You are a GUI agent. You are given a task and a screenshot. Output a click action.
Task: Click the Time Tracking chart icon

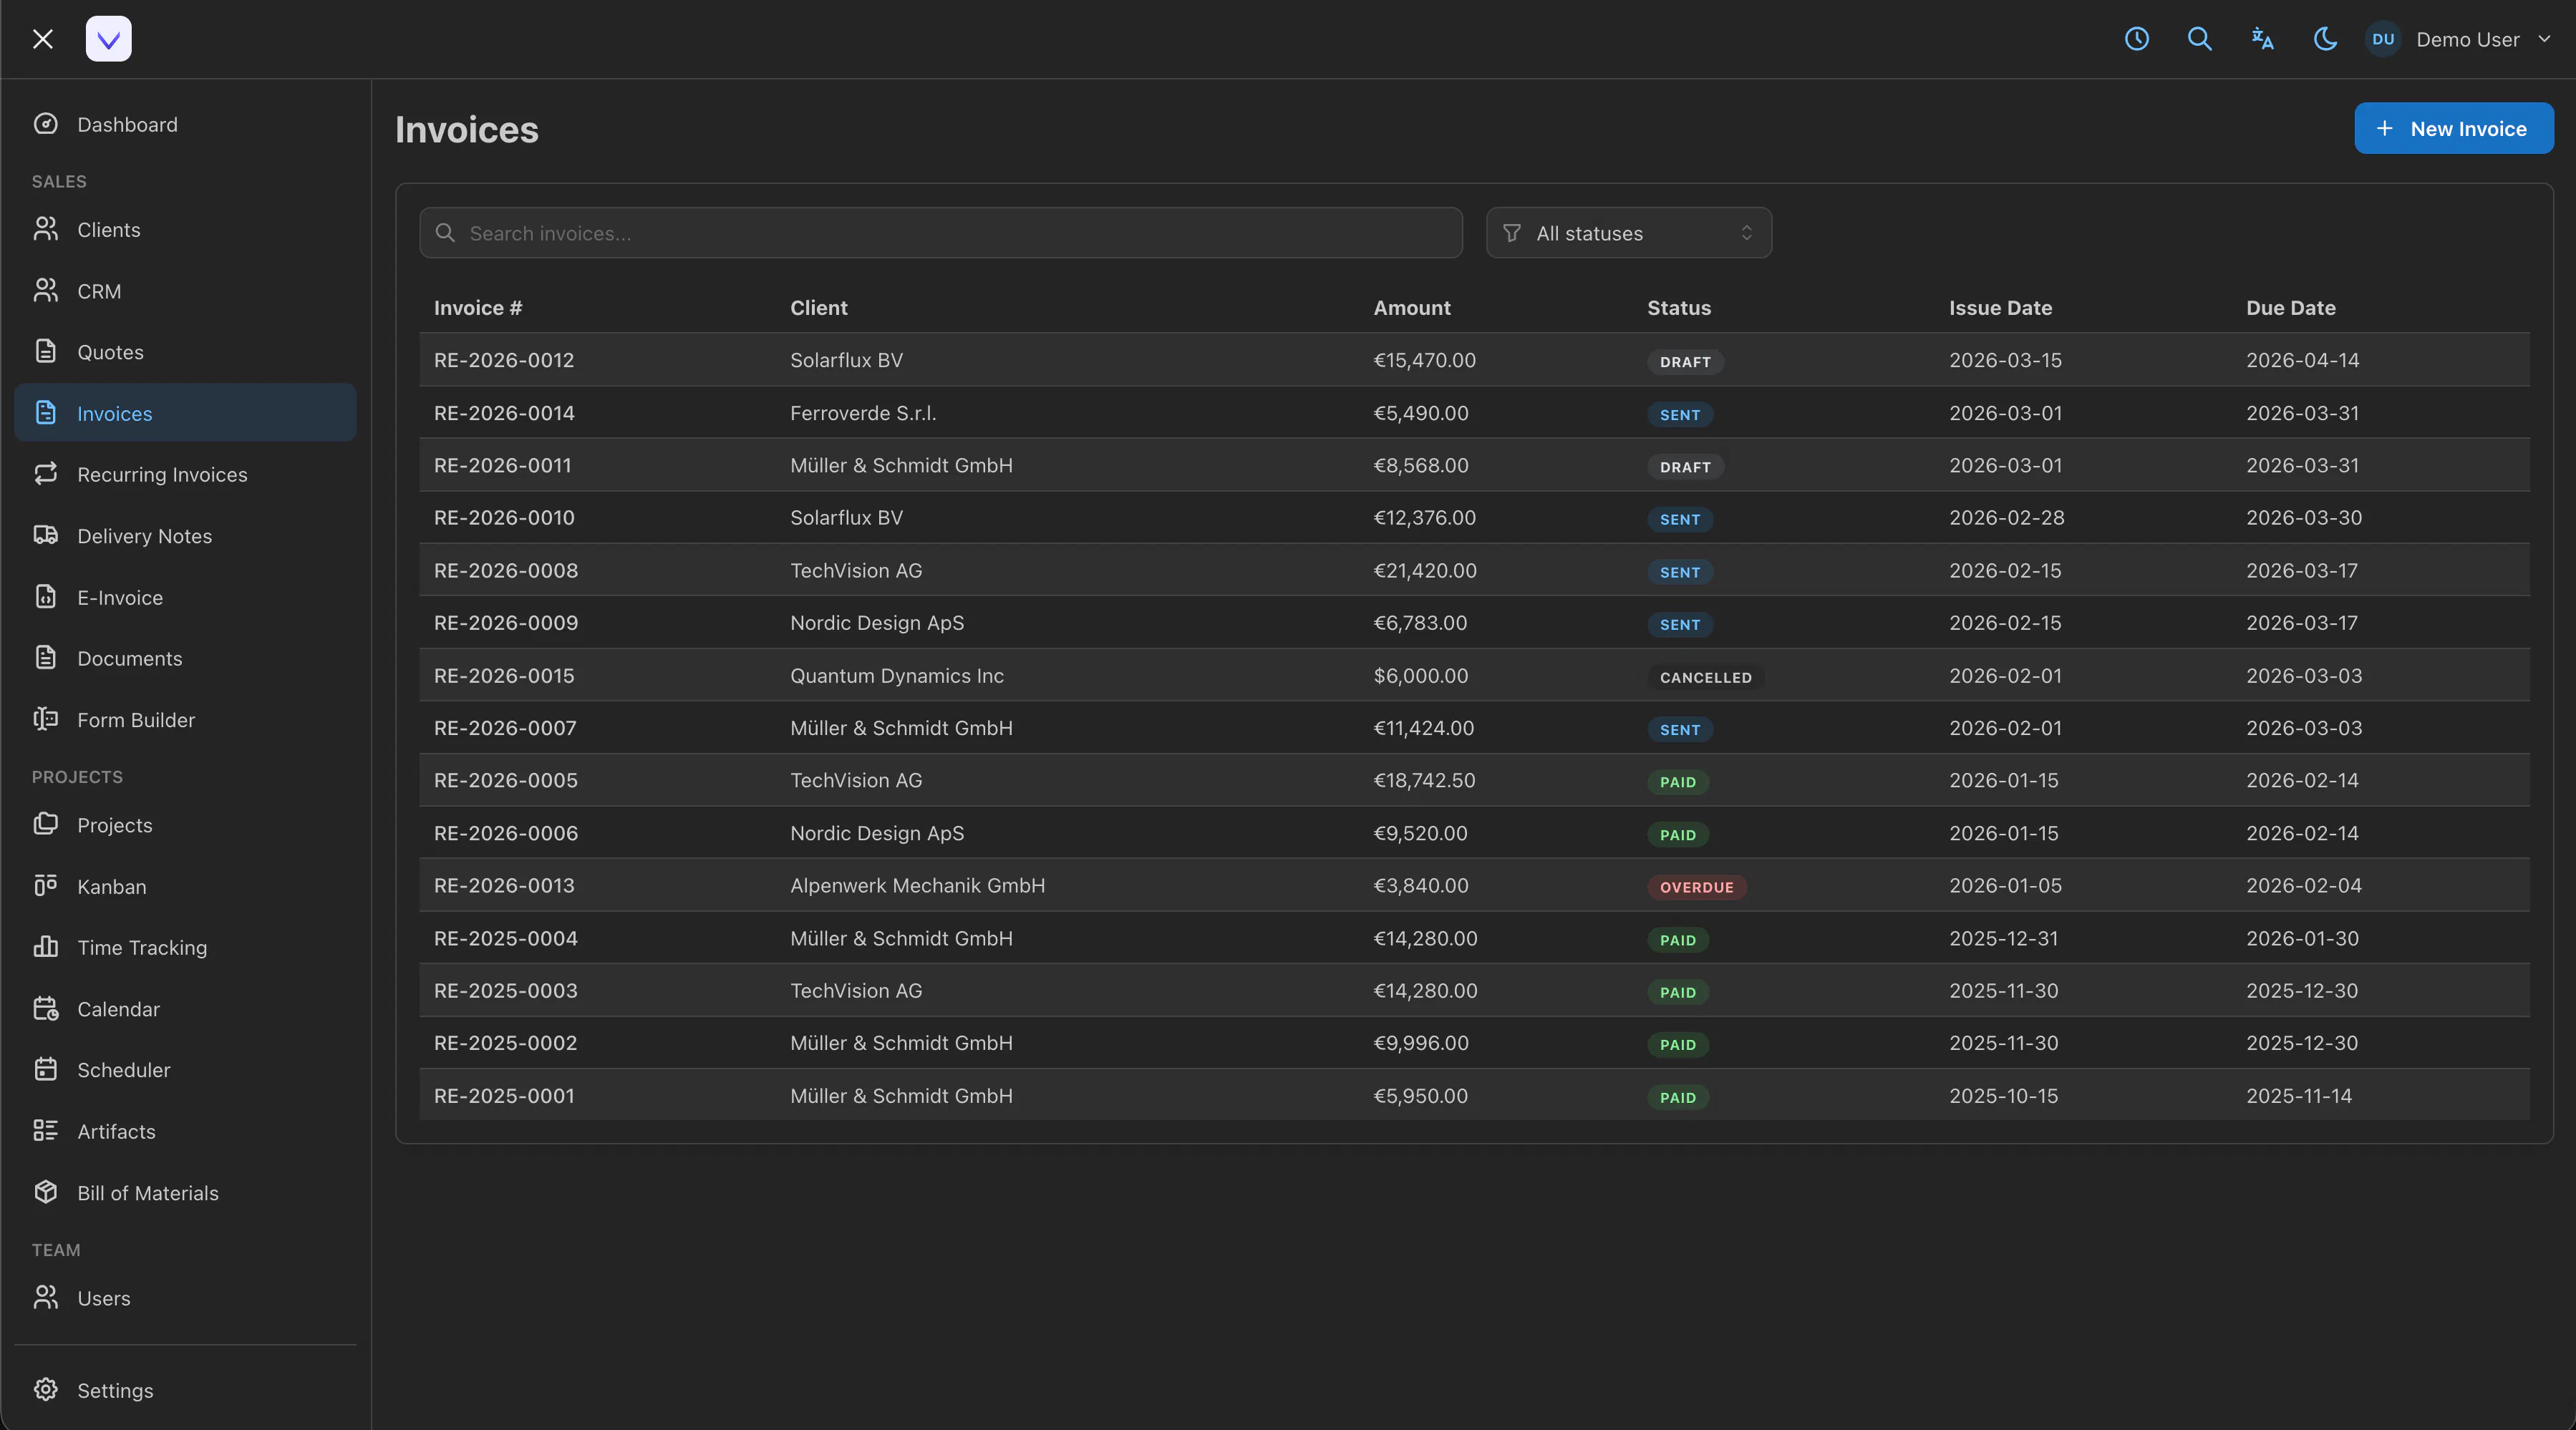tap(46, 946)
